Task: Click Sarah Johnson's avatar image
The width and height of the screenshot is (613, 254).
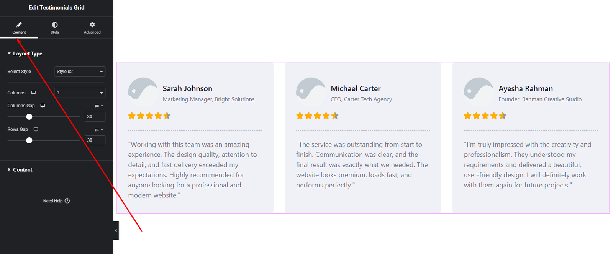Action: pyautogui.click(x=143, y=92)
